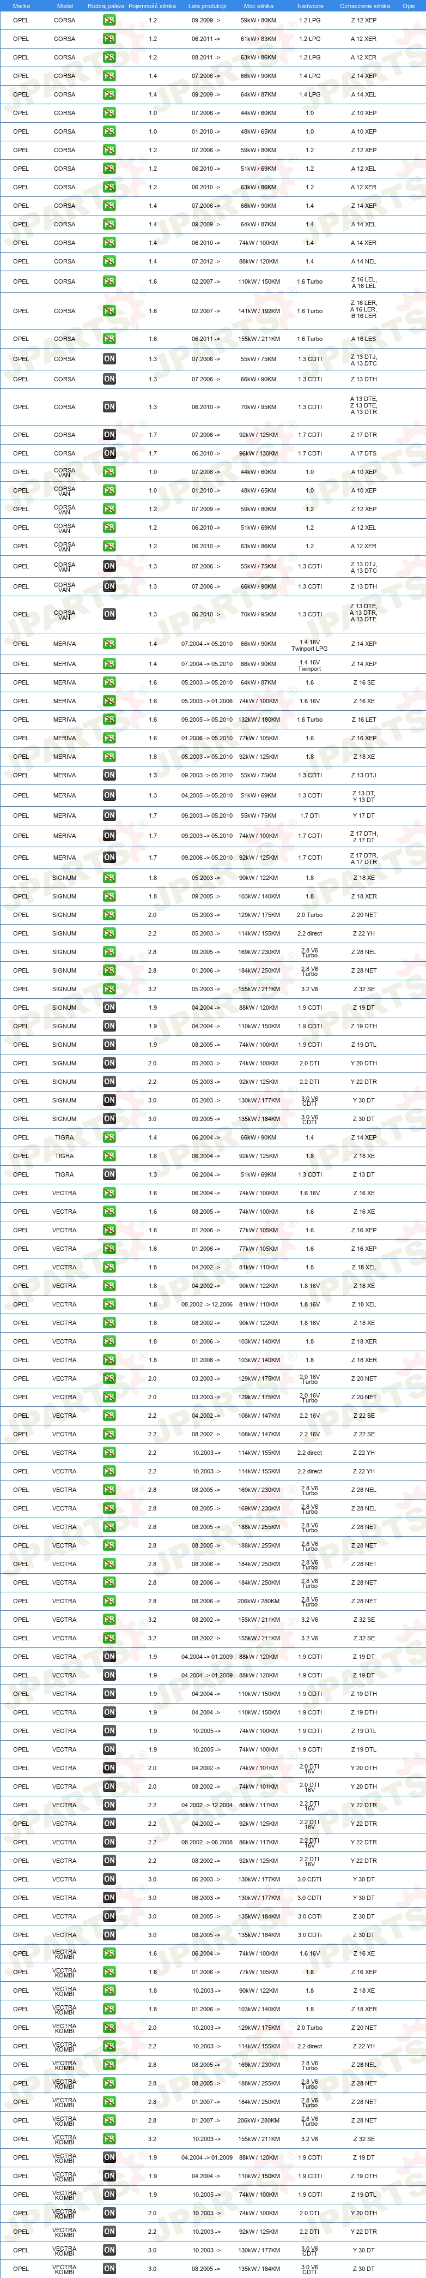Select the Y 17 DT engine code cell
Viewport: 426px width, 2278px height.
coord(363,816)
